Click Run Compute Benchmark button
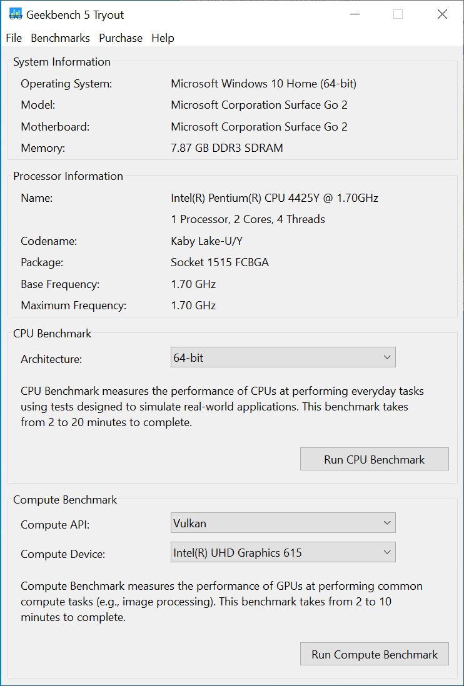The image size is (464, 686). tap(374, 654)
